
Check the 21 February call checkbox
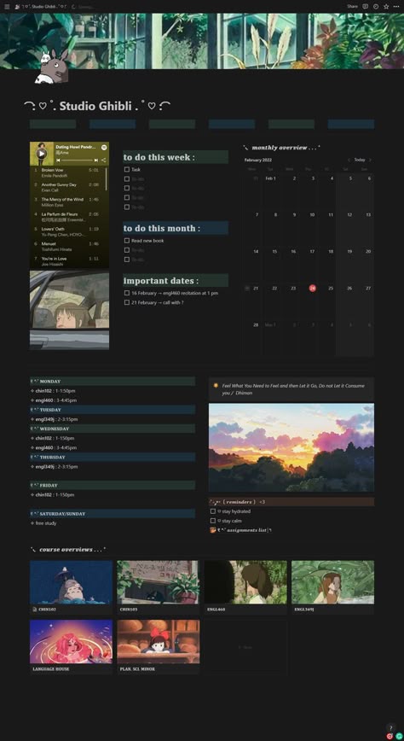coord(126,302)
